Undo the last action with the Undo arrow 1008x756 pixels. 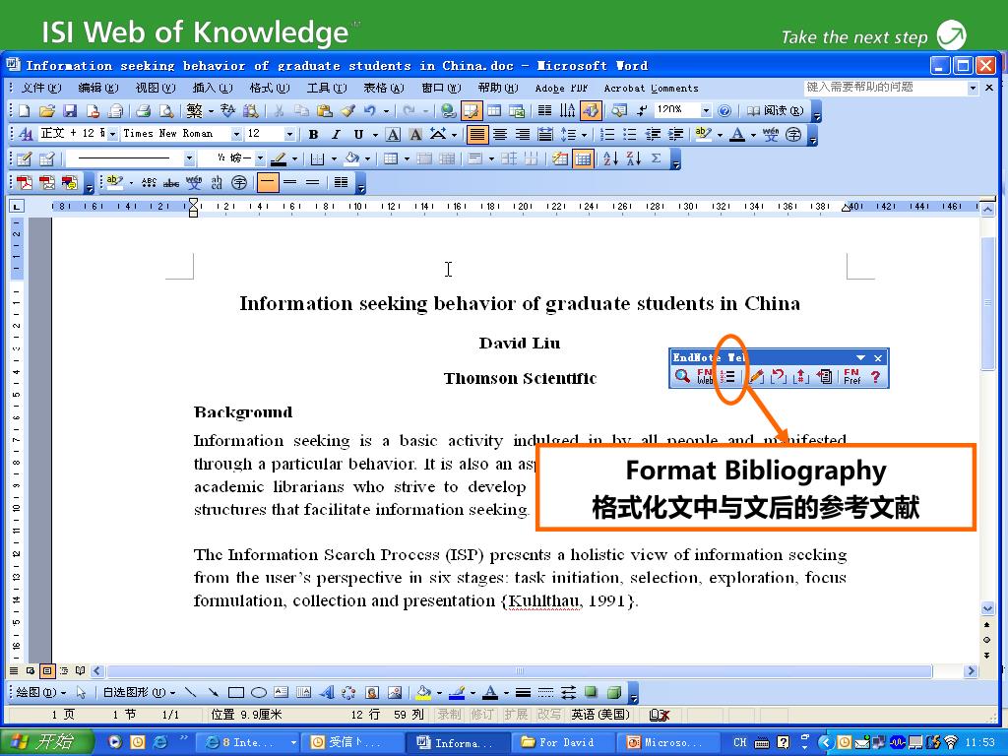(370, 110)
